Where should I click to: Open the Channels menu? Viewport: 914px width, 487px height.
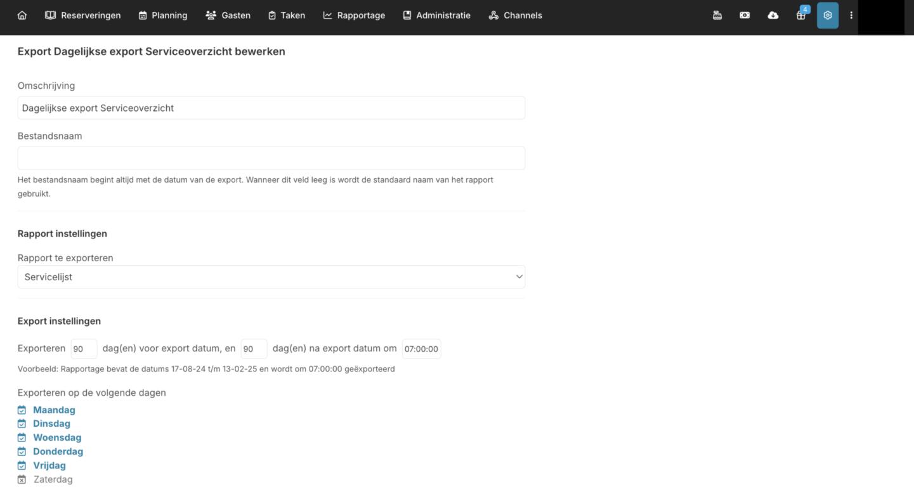click(x=515, y=15)
